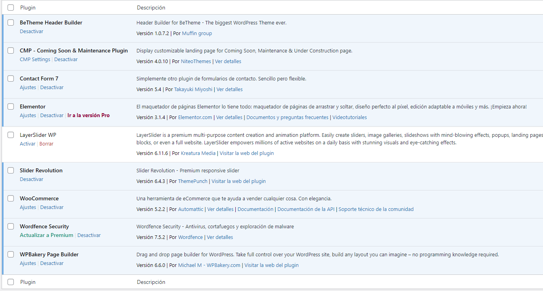Screen dimensions: 543x291
Task: Click the Plugin column header at top
Action: click(28, 7)
